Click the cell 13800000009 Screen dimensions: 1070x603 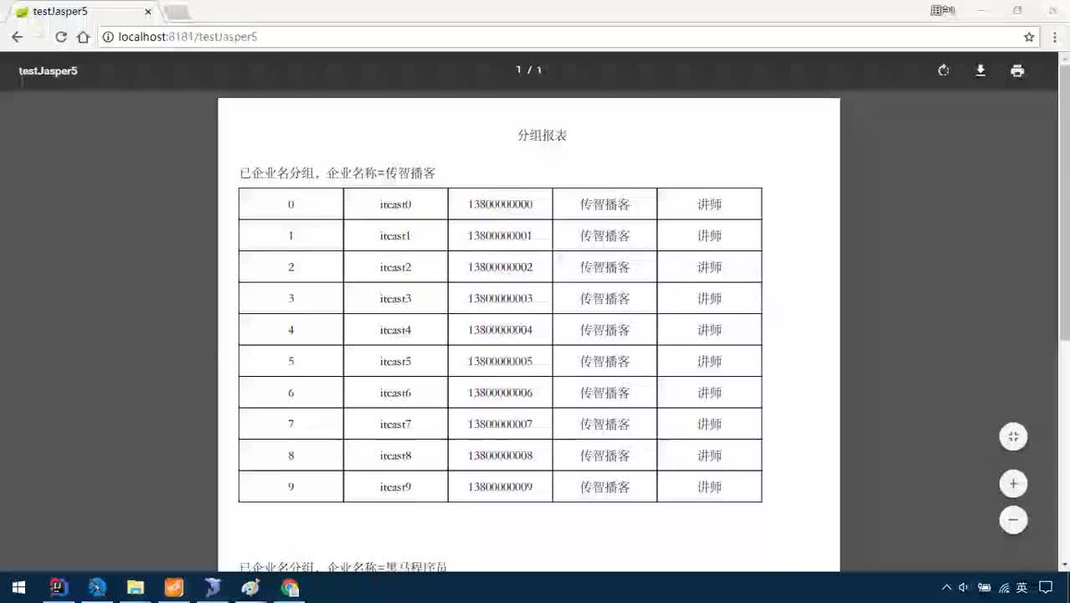[500, 487]
